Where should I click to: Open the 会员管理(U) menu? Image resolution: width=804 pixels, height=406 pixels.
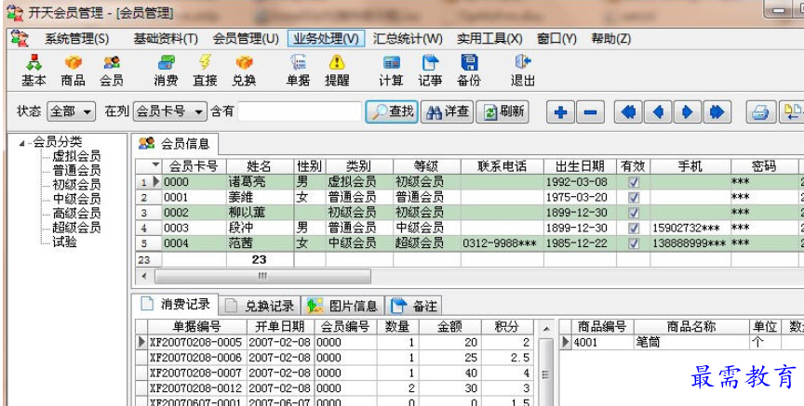(246, 39)
